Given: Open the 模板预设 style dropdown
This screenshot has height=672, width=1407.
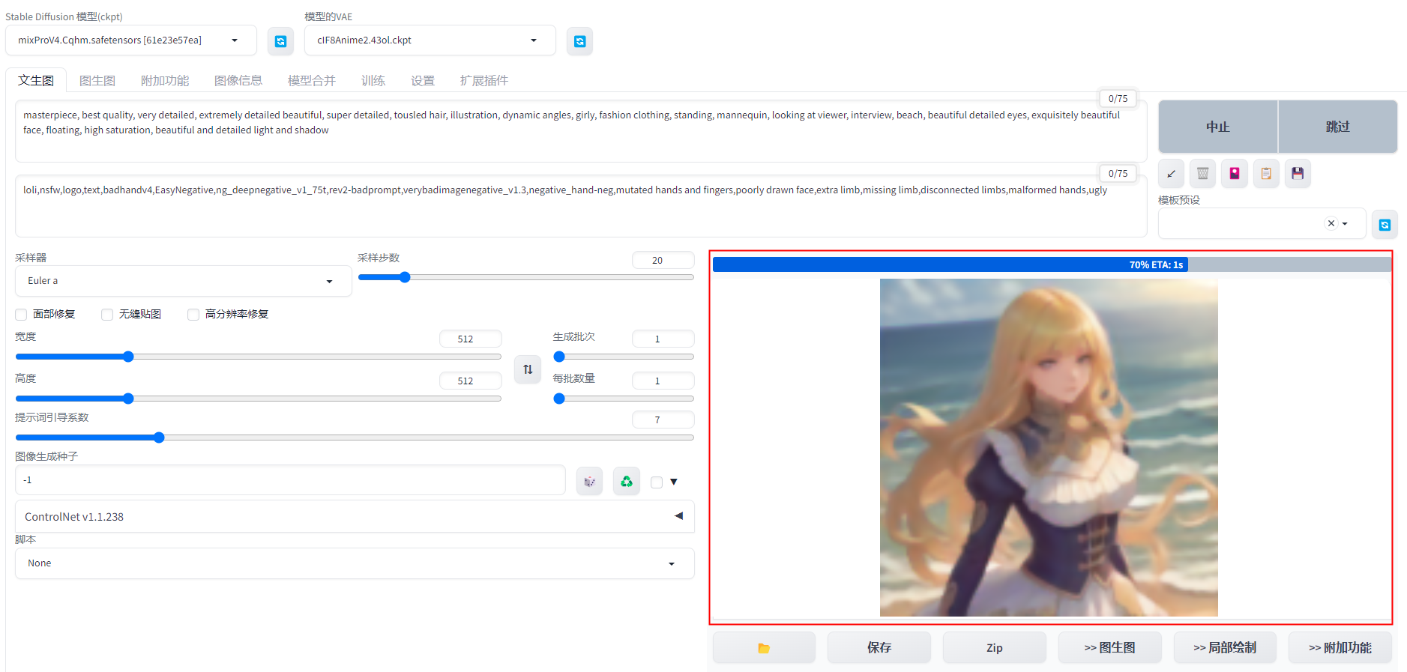Looking at the screenshot, I should click(1262, 223).
